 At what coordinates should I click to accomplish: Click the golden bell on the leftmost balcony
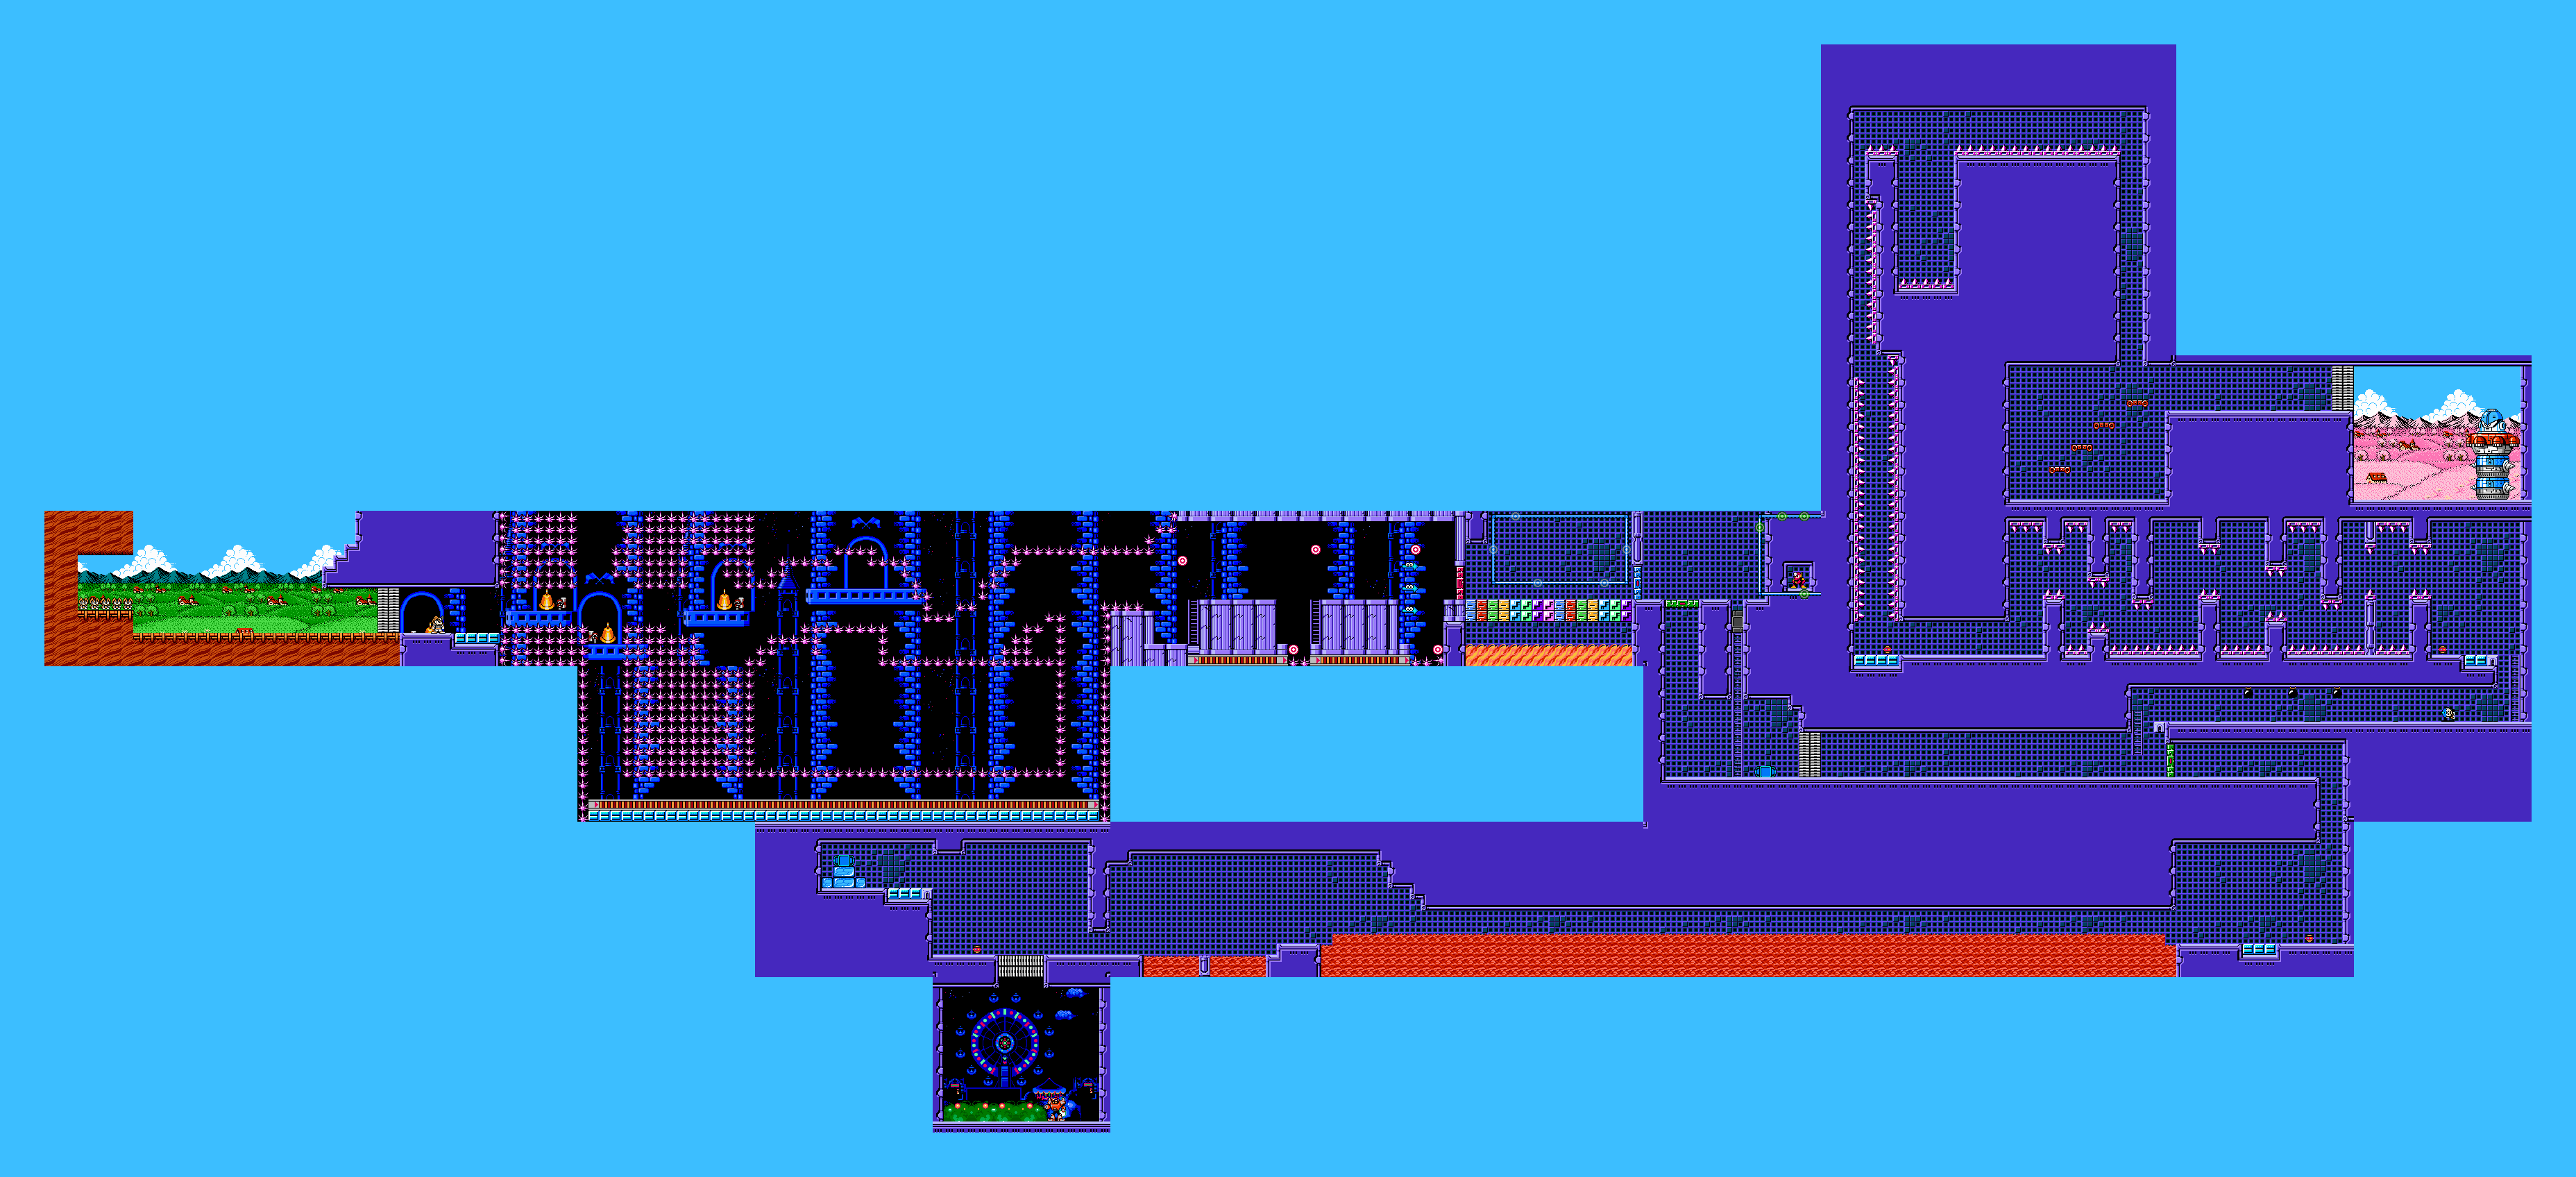546,601
